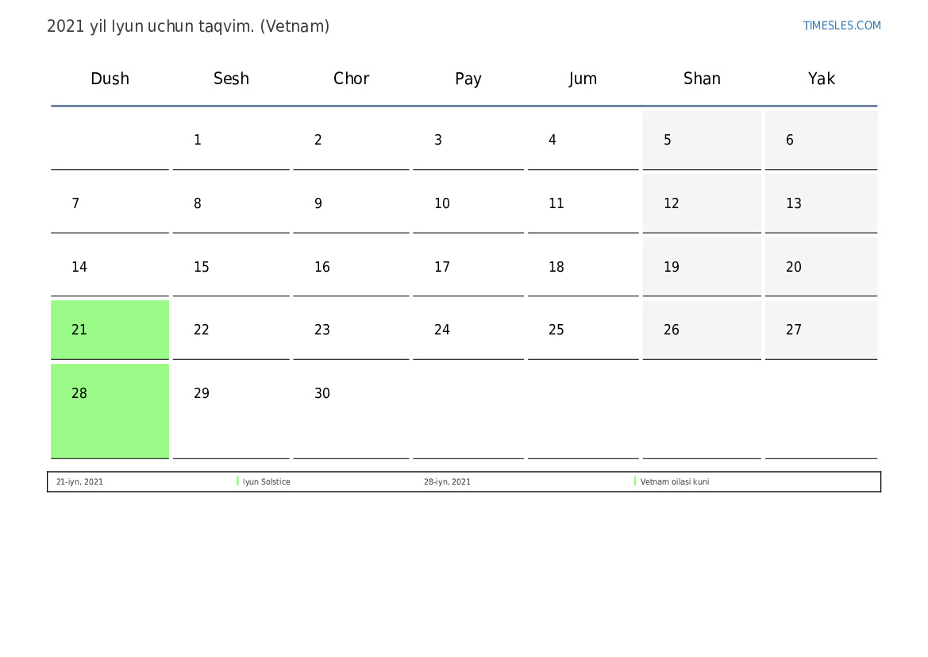
Task: Select the calendar title text '2021 yil Iyun uchun taqvim'
Action: click(151, 27)
